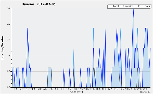Click the 2.4 y-axis value
Screen dimensions: 153x94
point(9,40)
